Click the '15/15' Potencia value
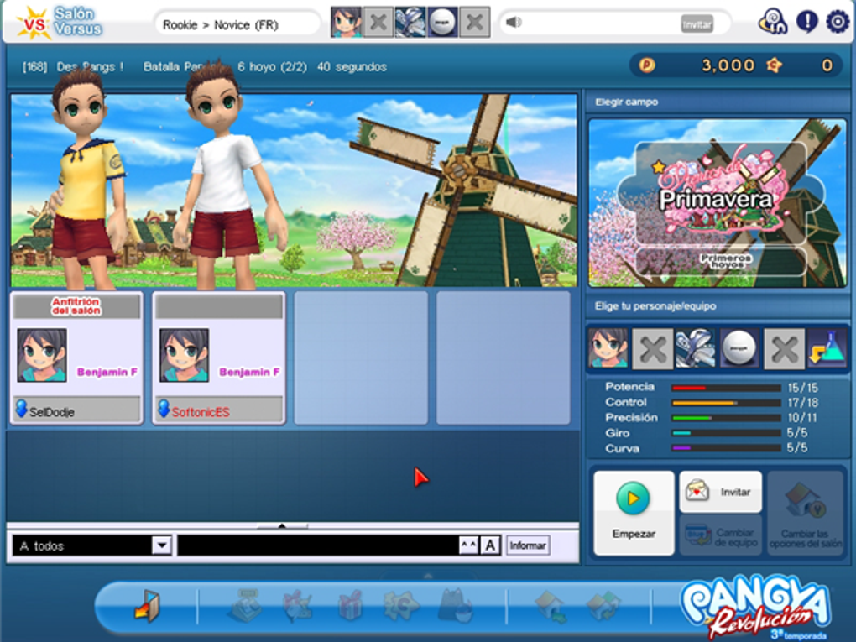 coord(802,388)
